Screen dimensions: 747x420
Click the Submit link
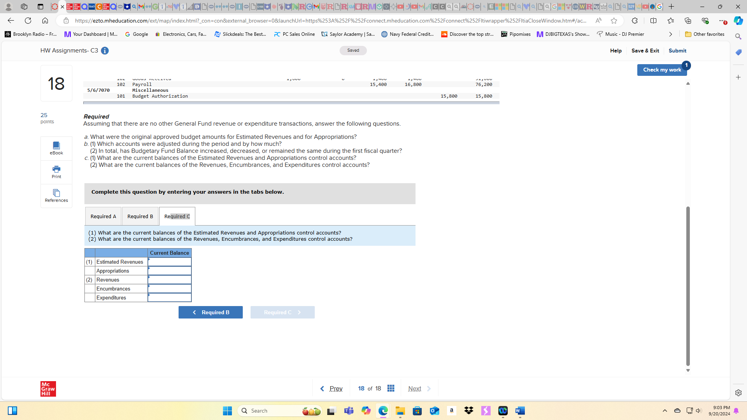click(677, 51)
